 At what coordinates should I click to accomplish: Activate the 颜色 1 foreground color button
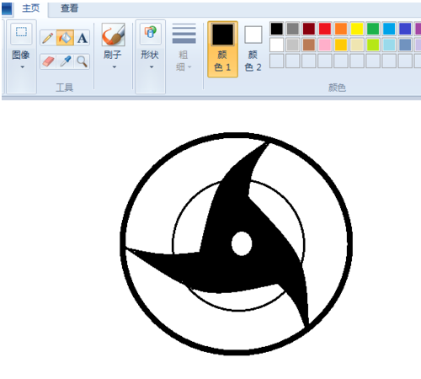[x=222, y=49]
